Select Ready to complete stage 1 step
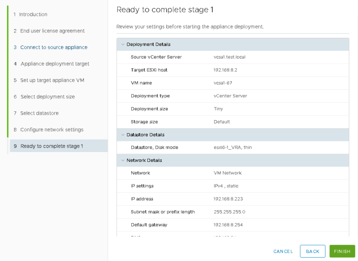 (51, 146)
